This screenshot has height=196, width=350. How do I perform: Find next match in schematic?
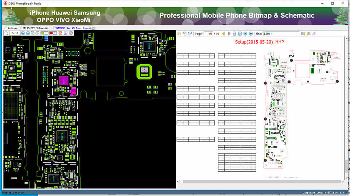point(308,33)
